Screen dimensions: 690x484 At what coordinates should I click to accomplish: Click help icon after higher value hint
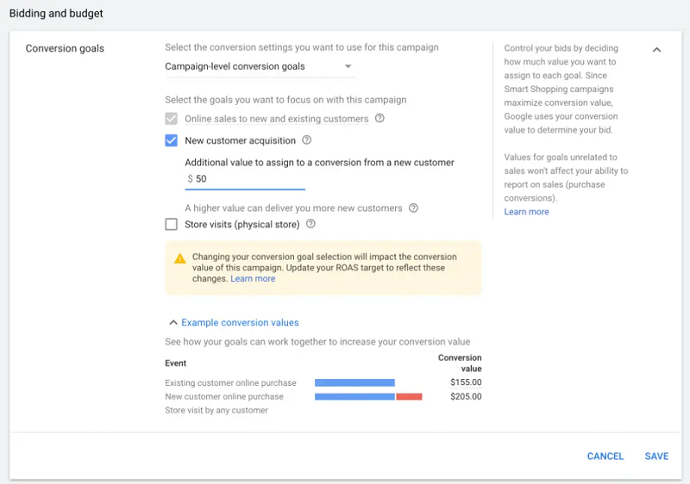coord(413,208)
